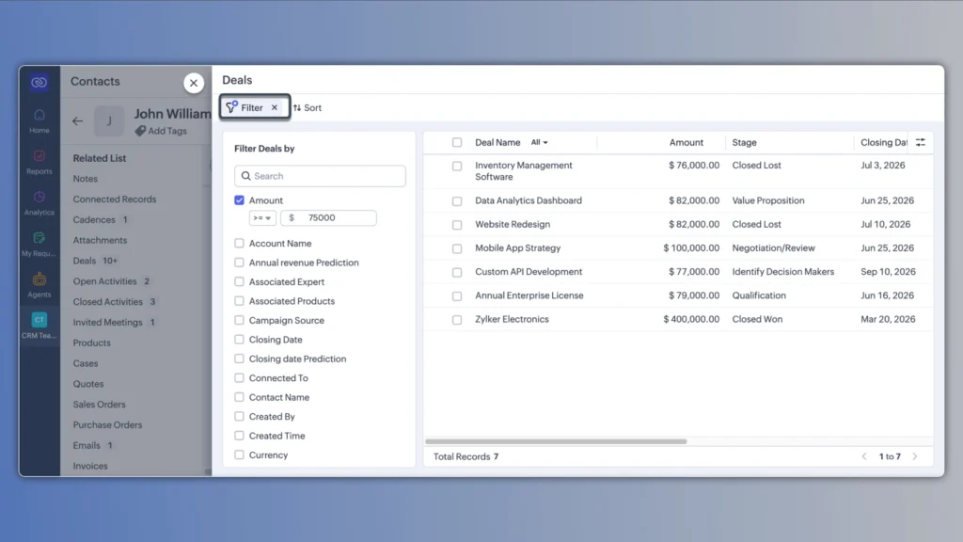963x542 pixels.
Task: Open Open Activities in Related List
Action: tap(105, 281)
